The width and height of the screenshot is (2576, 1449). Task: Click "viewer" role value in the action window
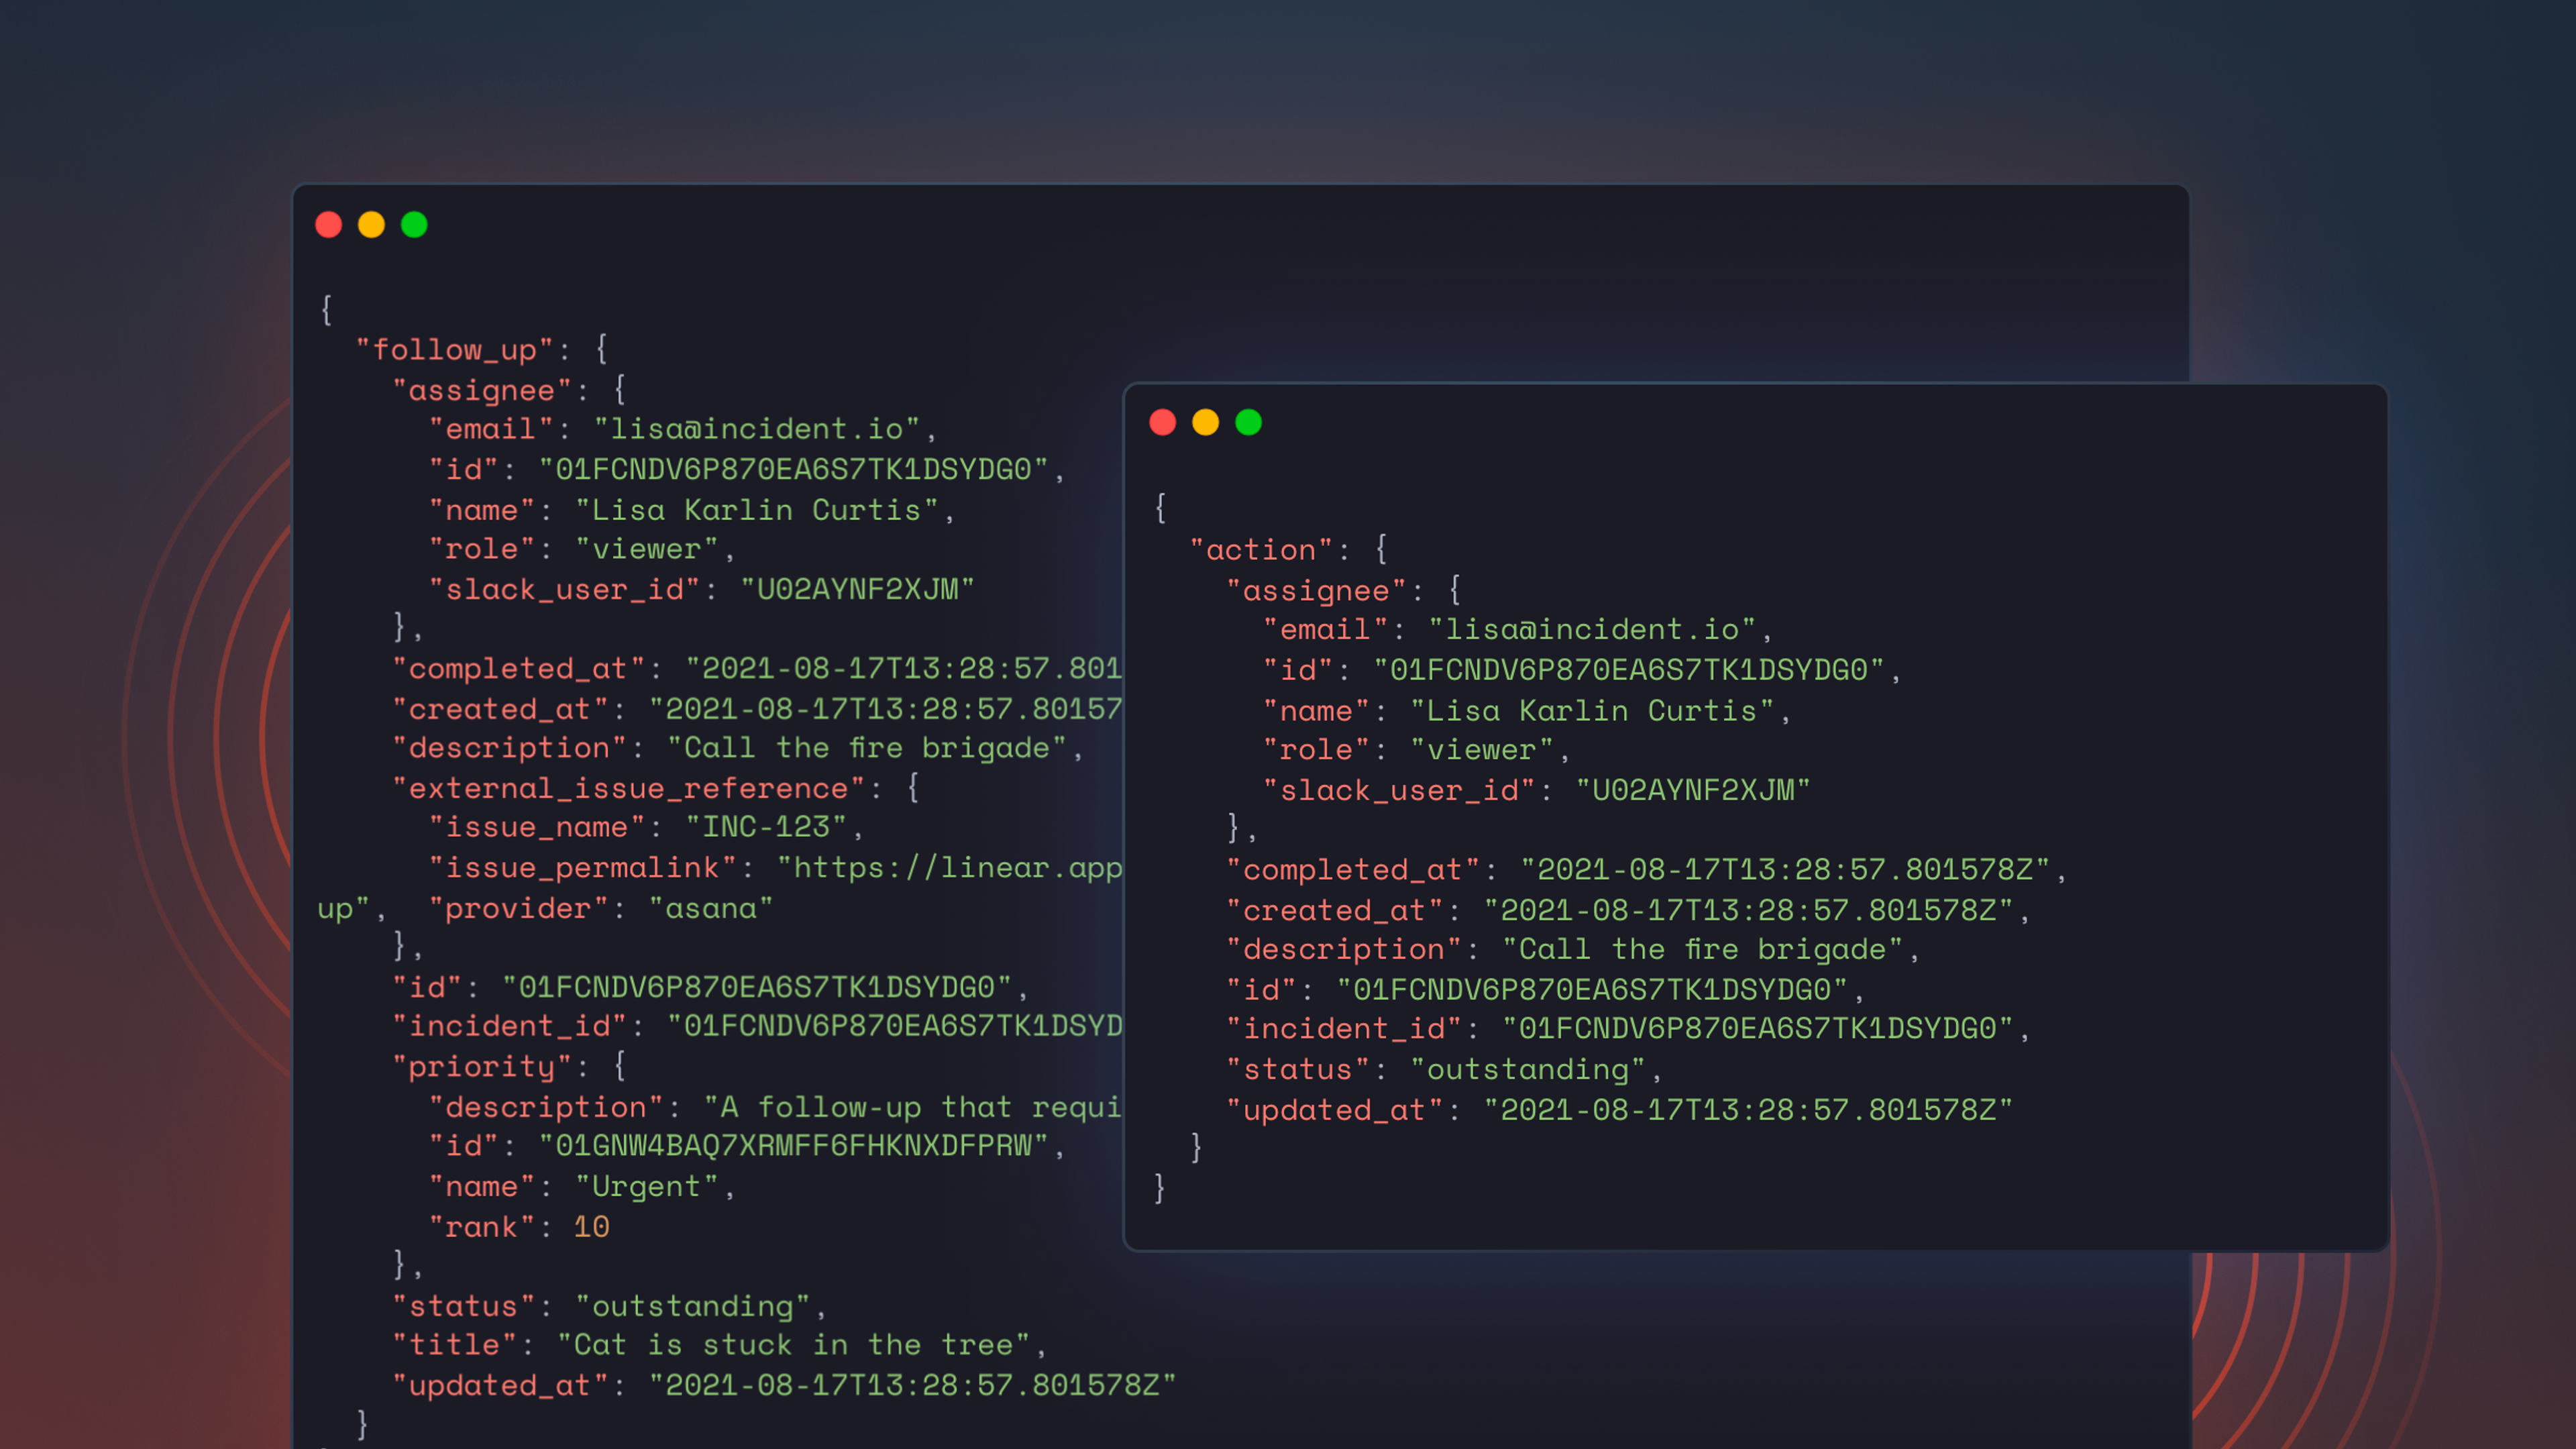click(x=1482, y=750)
